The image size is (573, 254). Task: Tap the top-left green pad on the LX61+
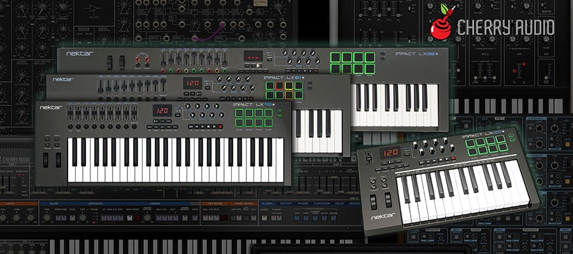[x=270, y=86]
